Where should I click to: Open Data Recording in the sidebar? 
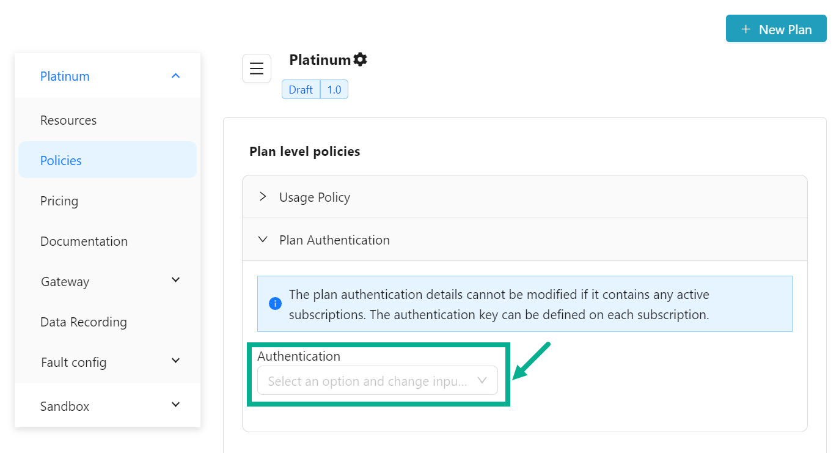pos(84,322)
